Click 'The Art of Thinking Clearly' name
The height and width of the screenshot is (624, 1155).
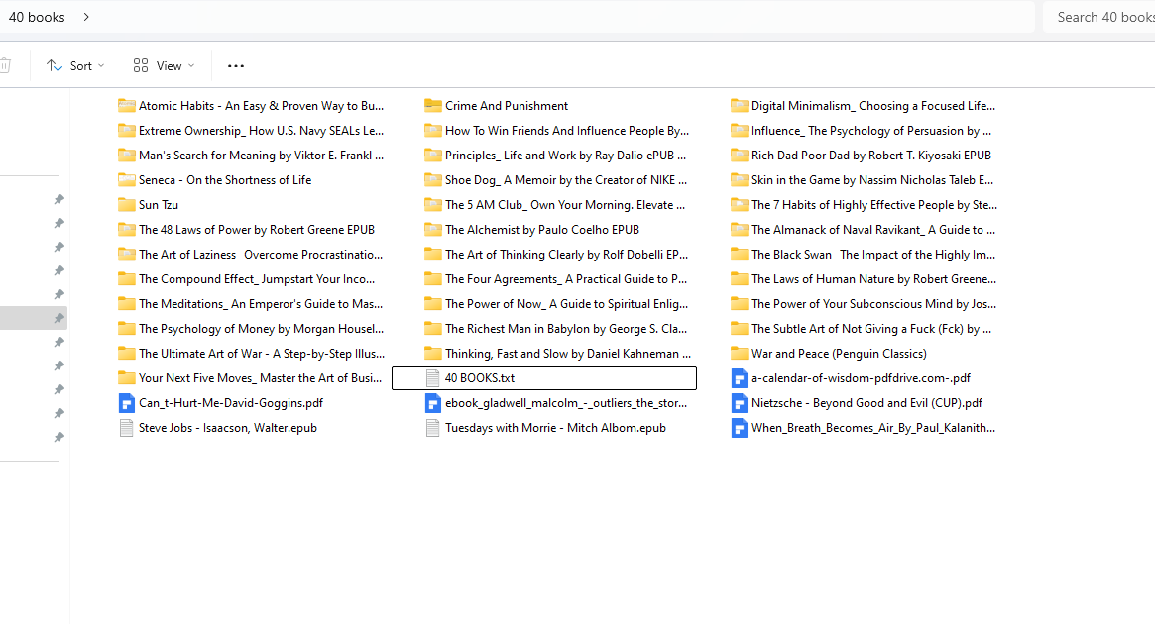(x=566, y=255)
